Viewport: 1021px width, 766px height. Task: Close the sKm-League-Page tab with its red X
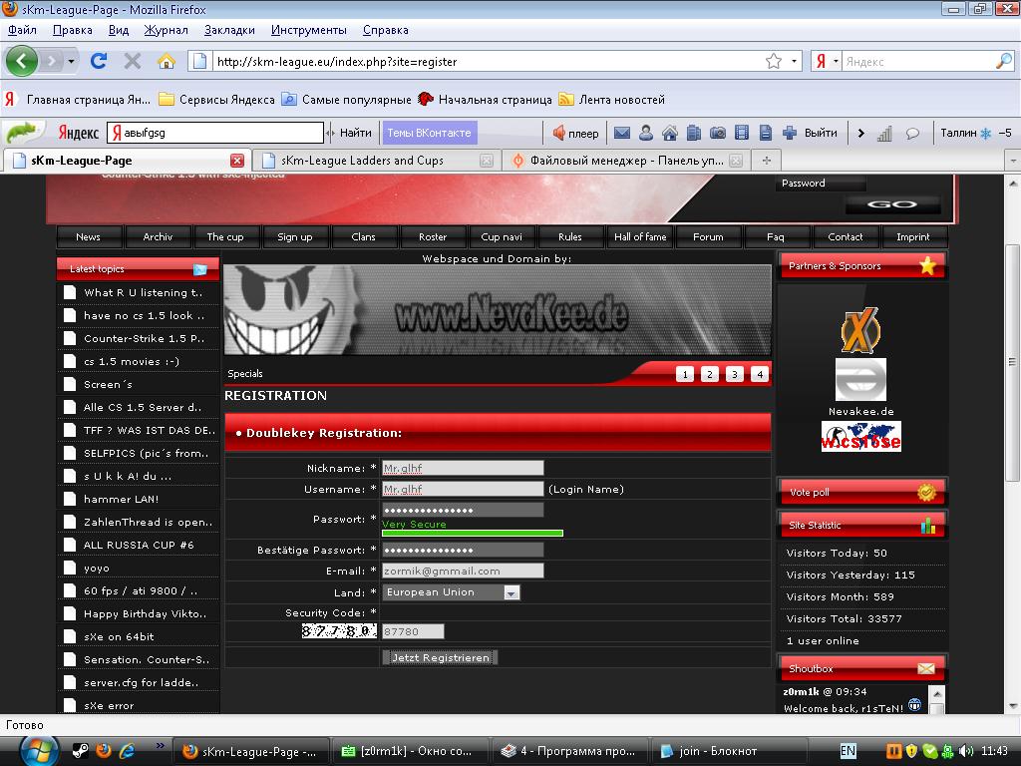coord(237,161)
